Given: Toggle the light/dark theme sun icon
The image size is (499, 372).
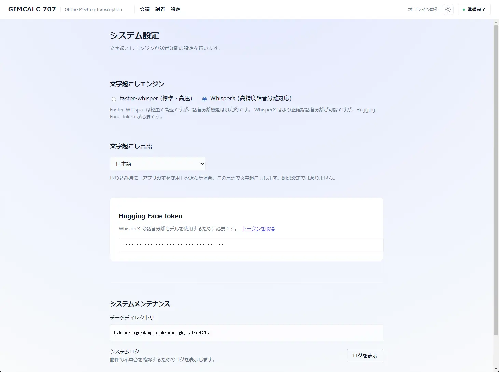Looking at the screenshot, I should pyautogui.click(x=448, y=10).
